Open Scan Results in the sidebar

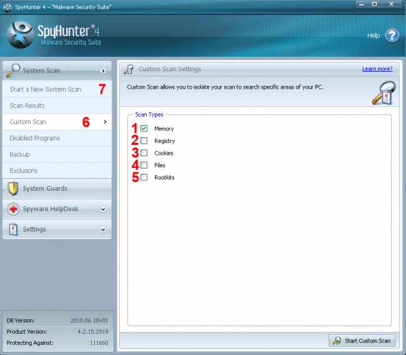pyautogui.click(x=27, y=105)
